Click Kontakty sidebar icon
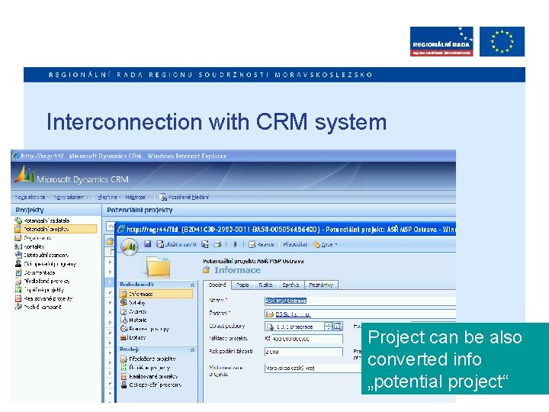This screenshot has width=549, height=412. pos(18,246)
